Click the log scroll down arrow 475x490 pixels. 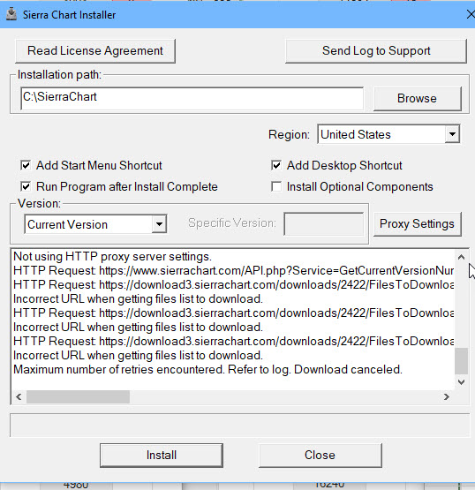click(461, 382)
